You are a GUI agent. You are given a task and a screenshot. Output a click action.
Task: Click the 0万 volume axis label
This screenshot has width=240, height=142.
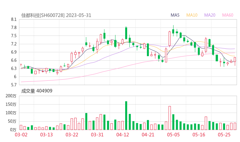tap(13, 130)
